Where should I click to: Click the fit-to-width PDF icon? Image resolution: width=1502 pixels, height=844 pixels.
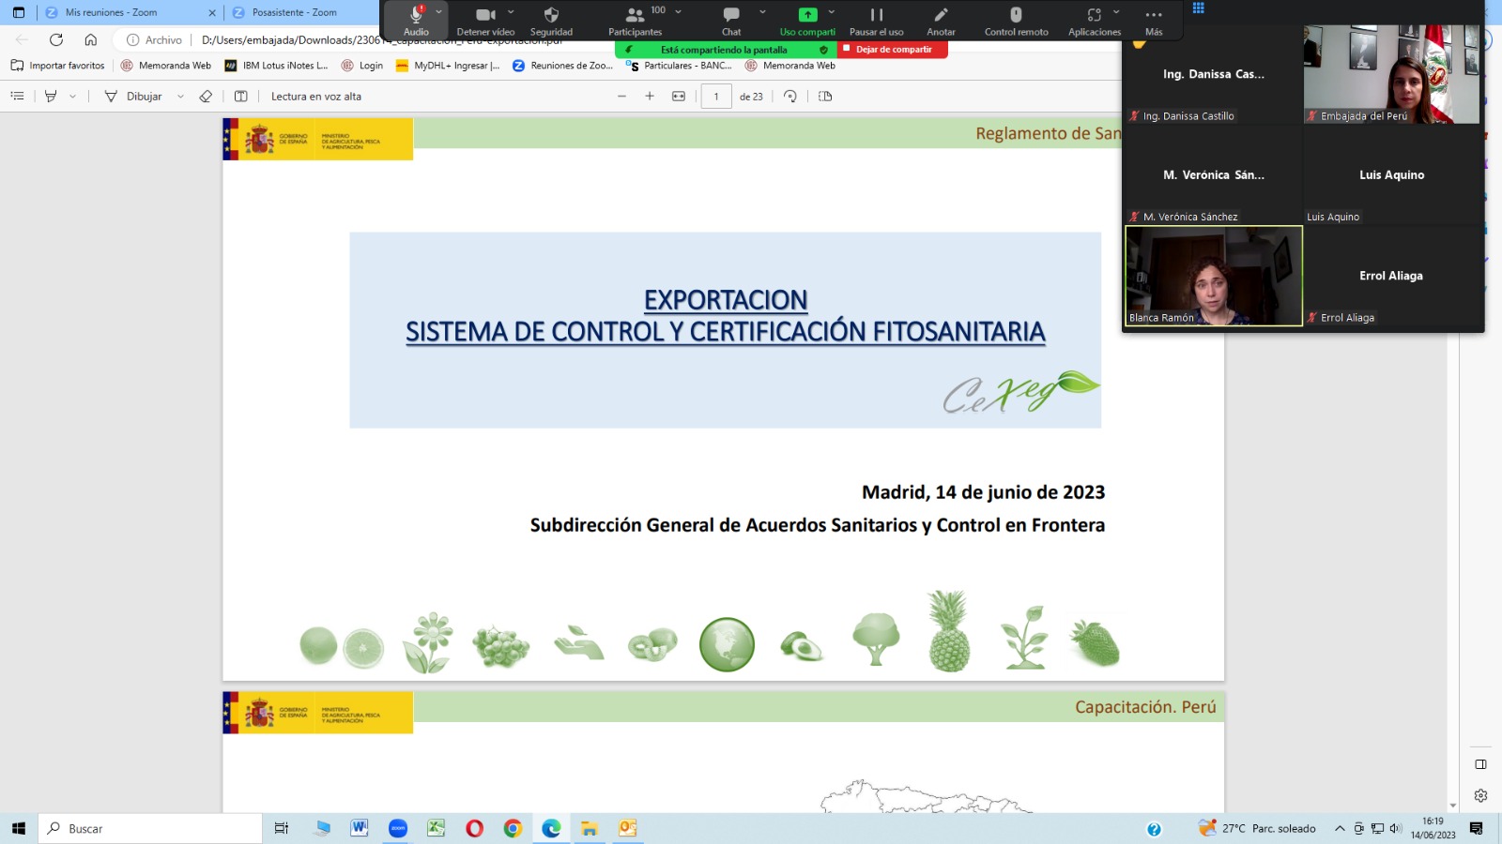coord(679,96)
